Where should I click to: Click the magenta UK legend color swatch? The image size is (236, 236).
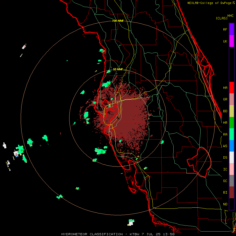click(x=232, y=41)
